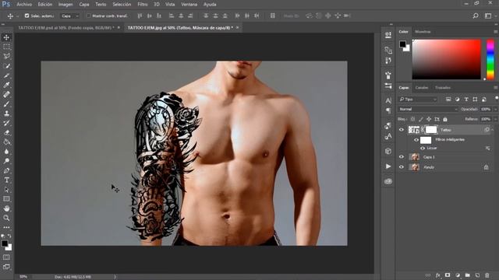Hide Filtros inteligentes visibility

416,140
